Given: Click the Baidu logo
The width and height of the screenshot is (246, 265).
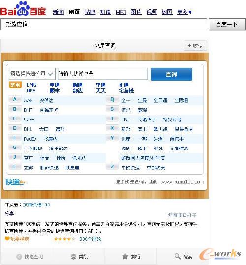Looking at the screenshot, I should [23, 9].
